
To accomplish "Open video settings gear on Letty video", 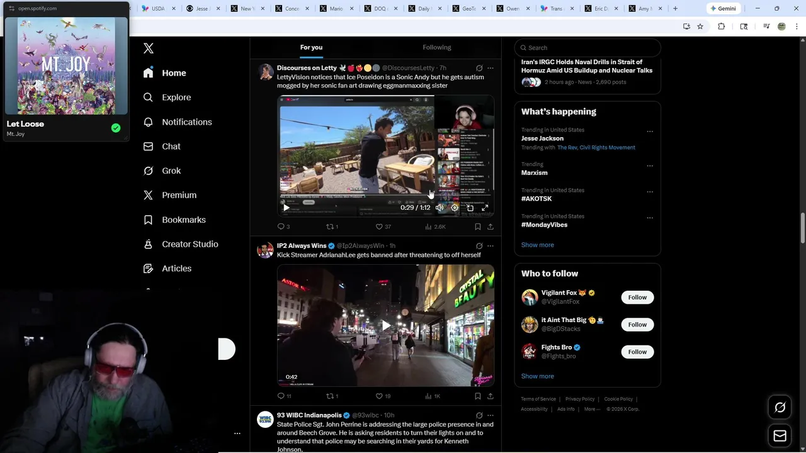I will click(455, 208).
